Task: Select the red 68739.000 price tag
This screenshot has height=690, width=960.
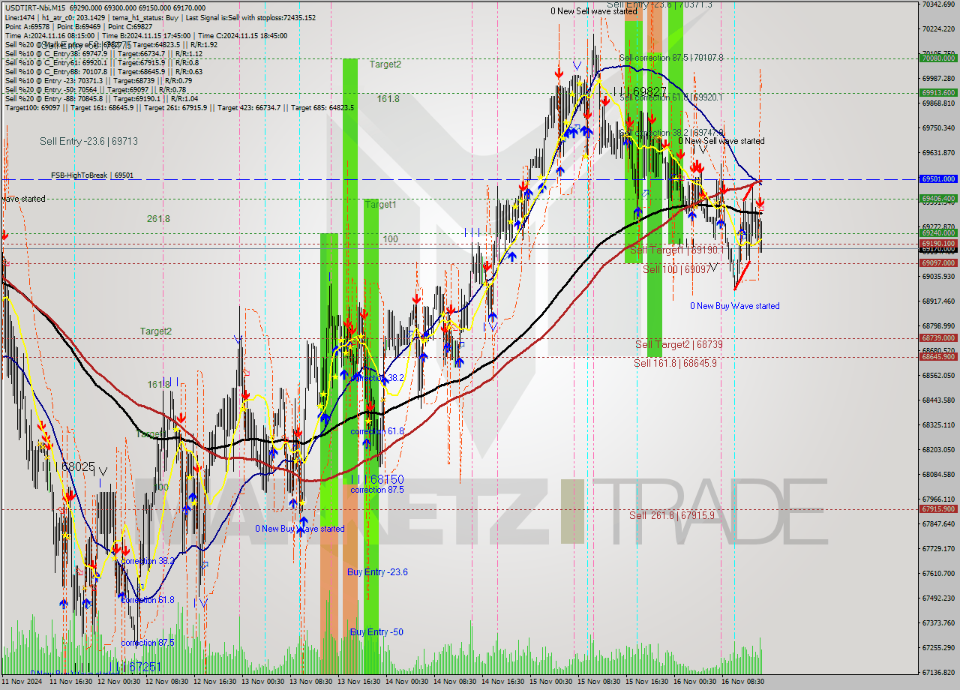Action: click(938, 338)
